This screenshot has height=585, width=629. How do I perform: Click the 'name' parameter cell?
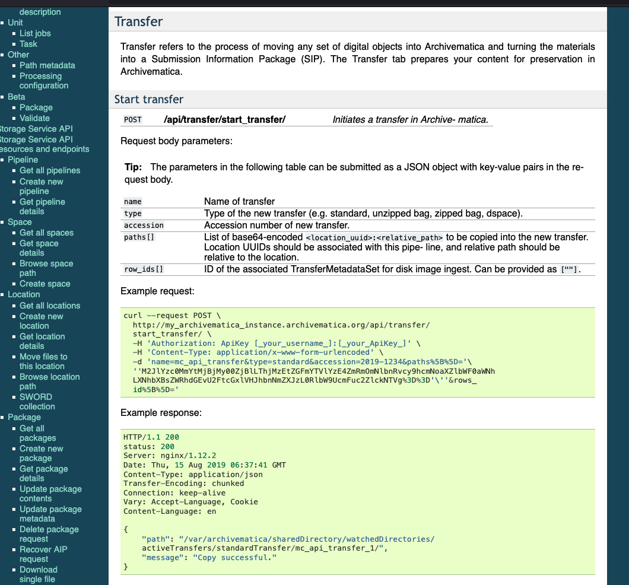pyautogui.click(x=133, y=202)
